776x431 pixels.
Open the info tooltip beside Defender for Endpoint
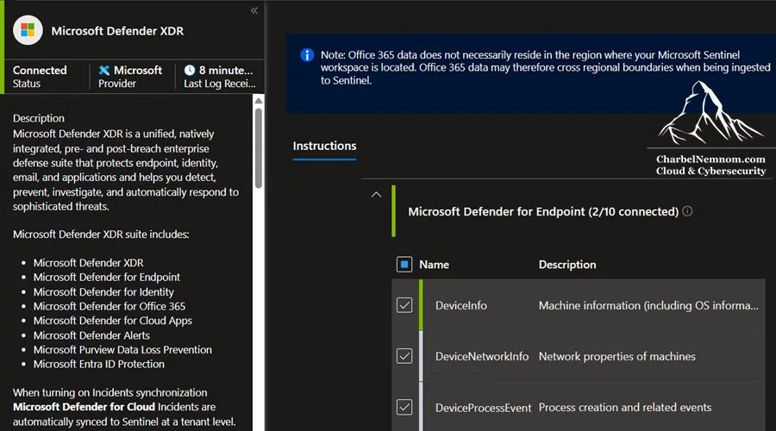[x=687, y=211]
